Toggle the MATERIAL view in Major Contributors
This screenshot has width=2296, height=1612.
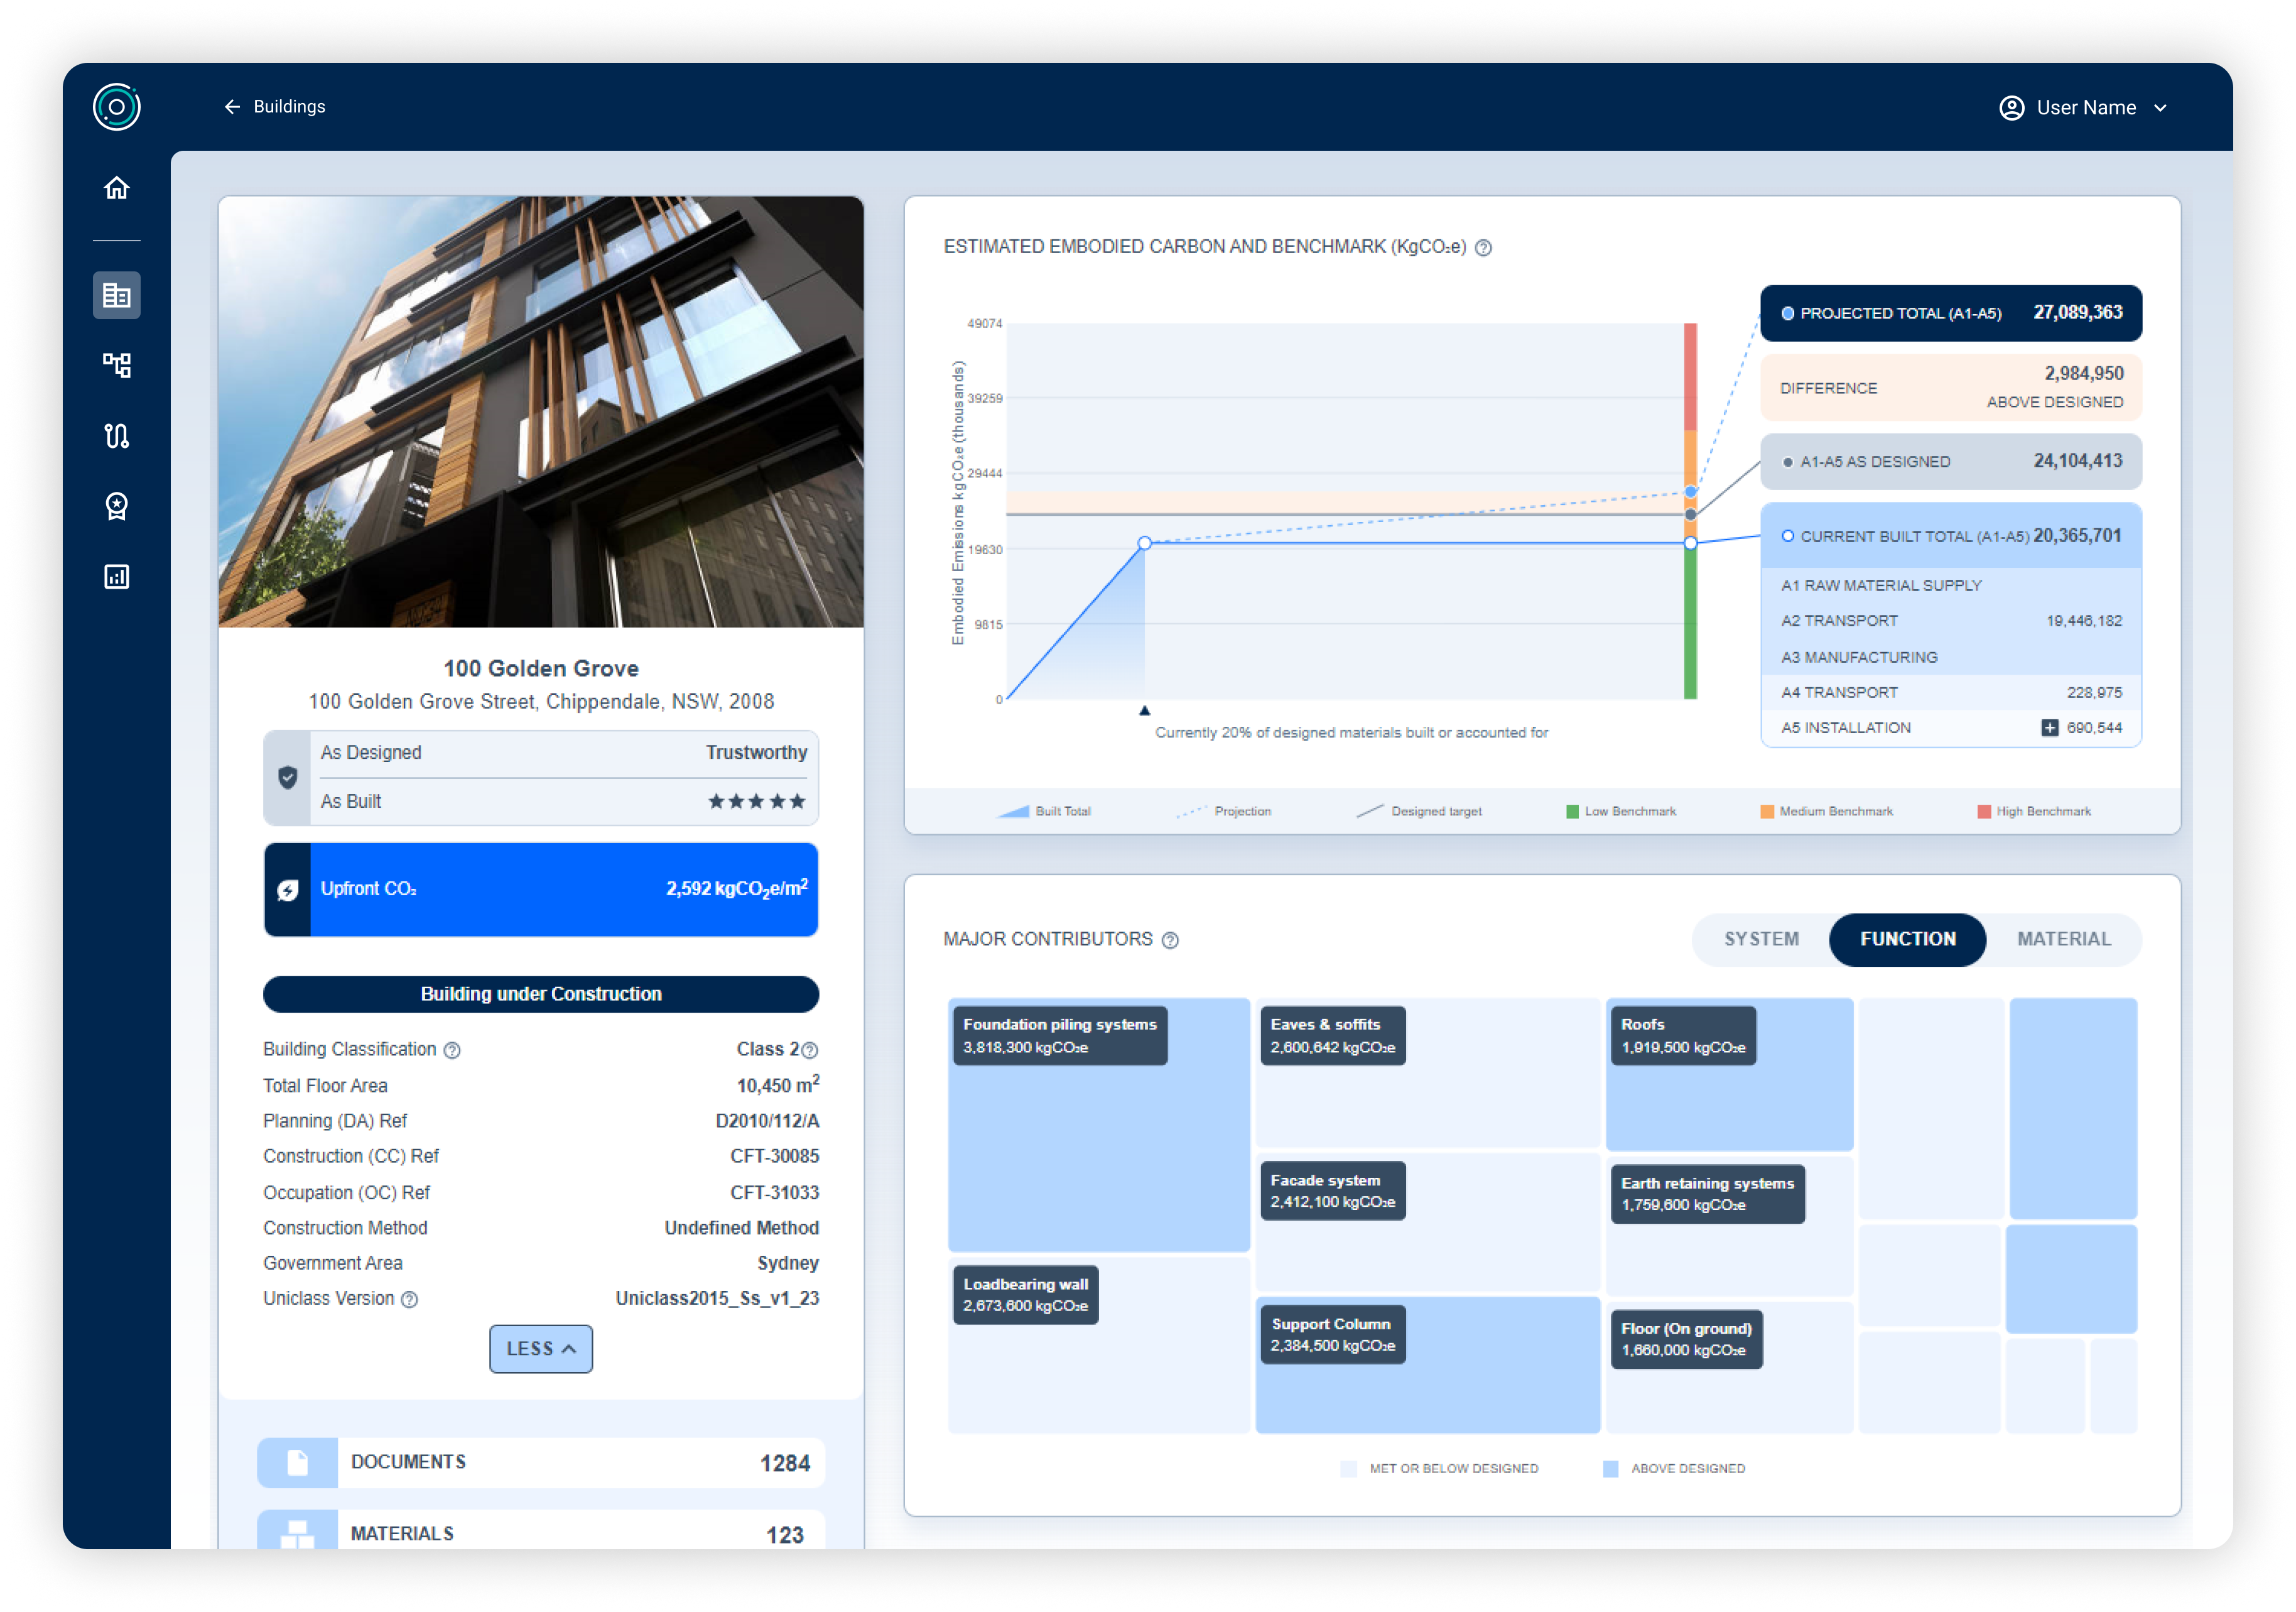[x=2064, y=939]
